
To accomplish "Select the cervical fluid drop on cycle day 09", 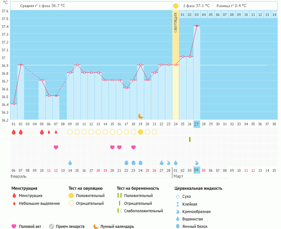I will click(70, 163).
